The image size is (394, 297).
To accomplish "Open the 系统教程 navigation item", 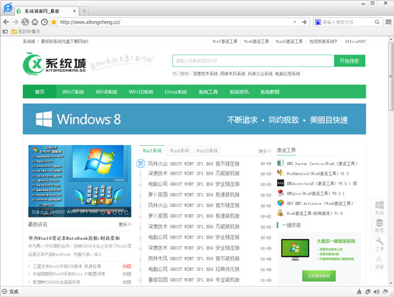I will [270, 92].
